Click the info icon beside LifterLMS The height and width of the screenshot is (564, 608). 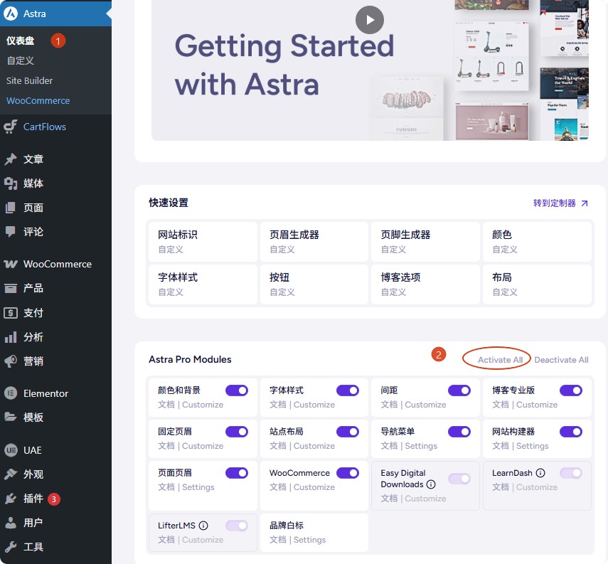coord(203,526)
